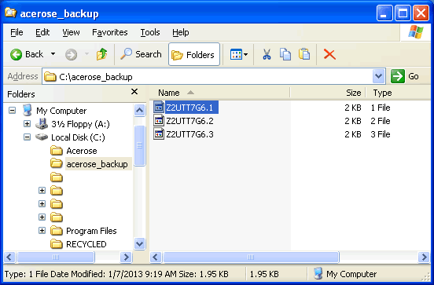Select the acerose_backup folder in the tree
This screenshot has width=434, height=285.
97,164
